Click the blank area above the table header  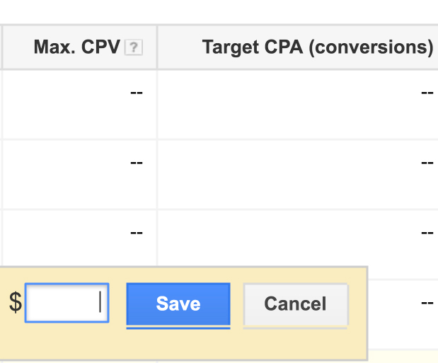212,12
